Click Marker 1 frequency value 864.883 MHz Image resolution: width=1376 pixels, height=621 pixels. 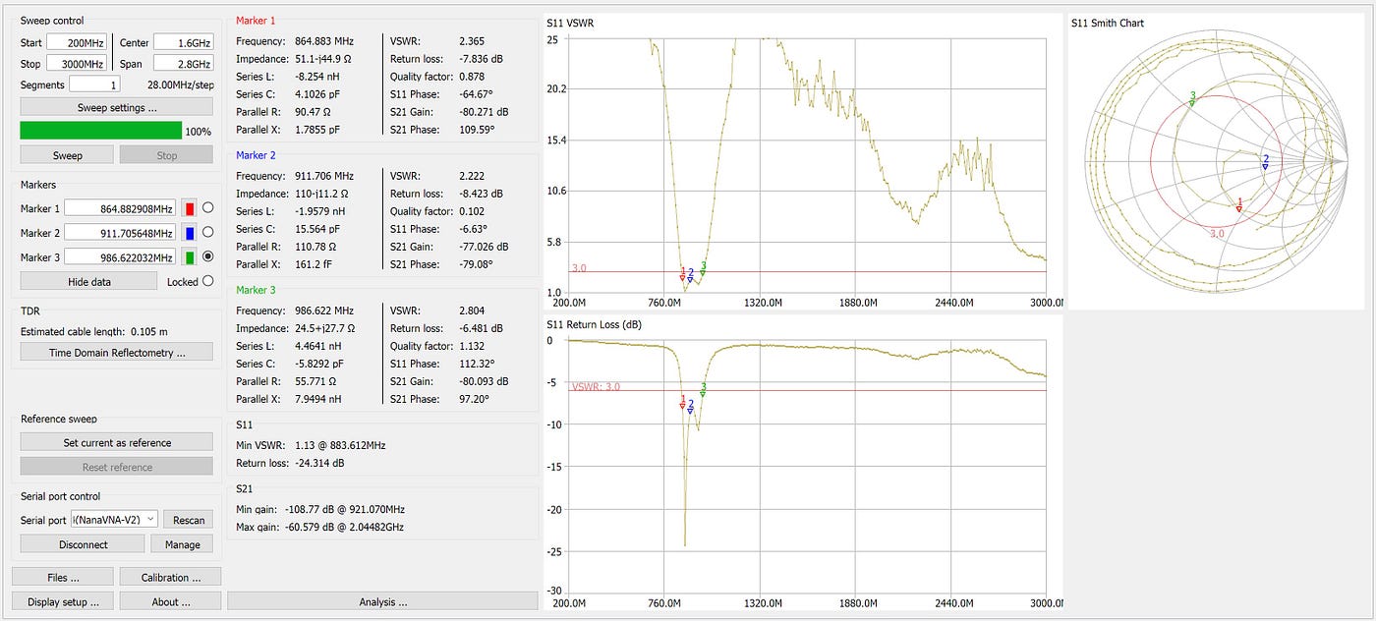coord(324,41)
